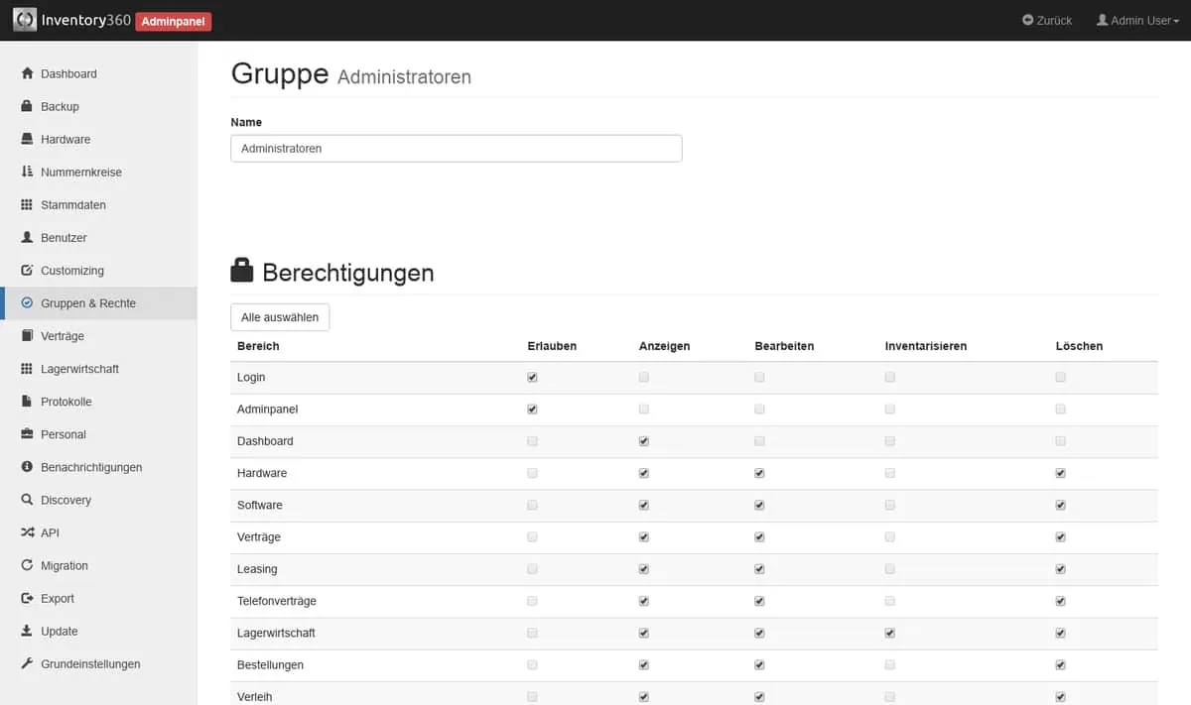The height and width of the screenshot is (705, 1191).
Task: Open Gruppen & Rechte in sidebar
Action: (x=88, y=303)
